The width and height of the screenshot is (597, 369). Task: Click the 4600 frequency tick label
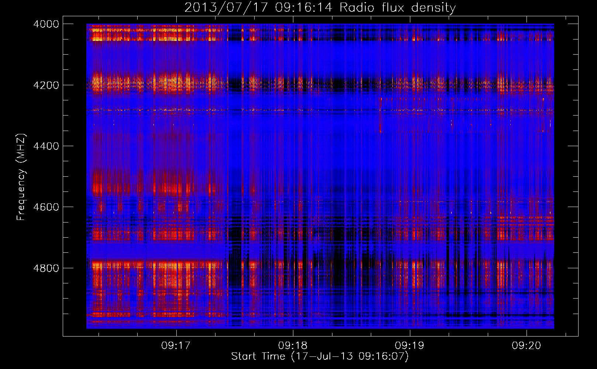[x=46, y=207]
